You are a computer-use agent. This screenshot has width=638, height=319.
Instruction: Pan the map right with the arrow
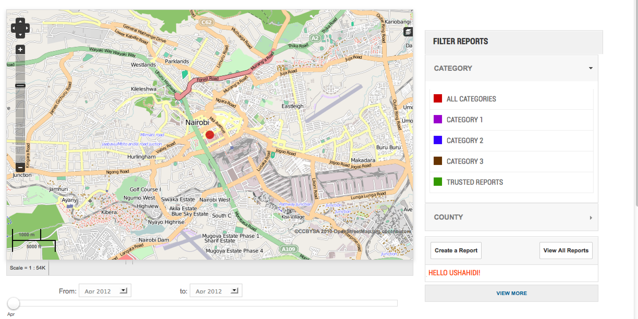pos(27,28)
